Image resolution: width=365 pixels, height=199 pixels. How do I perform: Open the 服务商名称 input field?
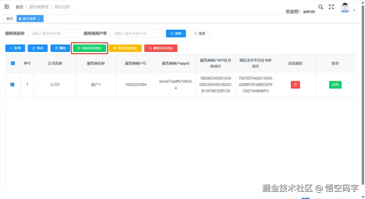click(x=54, y=33)
